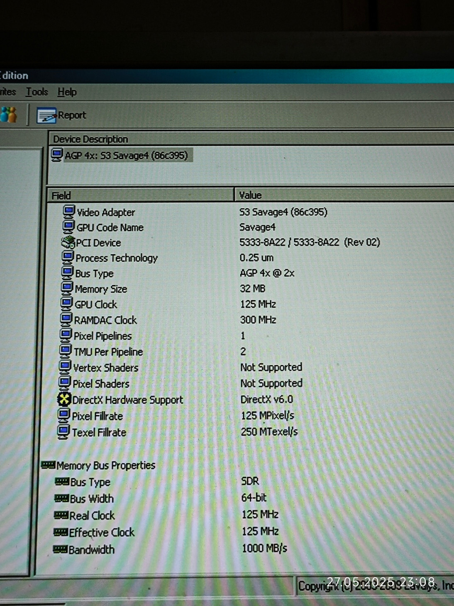Select the 250 MTexel/s fillrate value
Viewport: 454px width, 606px height.
coord(269,432)
